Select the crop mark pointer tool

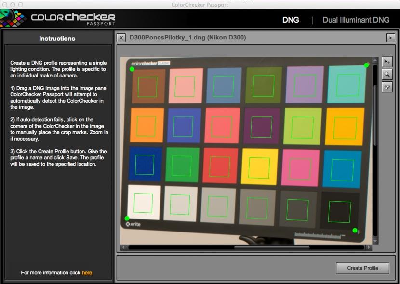(x=387, y=62)
